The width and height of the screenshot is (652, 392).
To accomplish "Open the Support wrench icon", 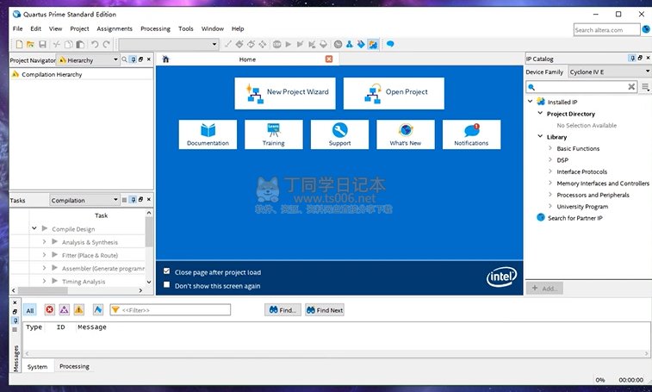I will click(339, 130).
